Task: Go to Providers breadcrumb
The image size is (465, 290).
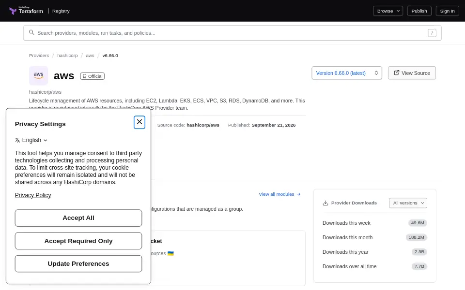Action: [x=39, y=55]
